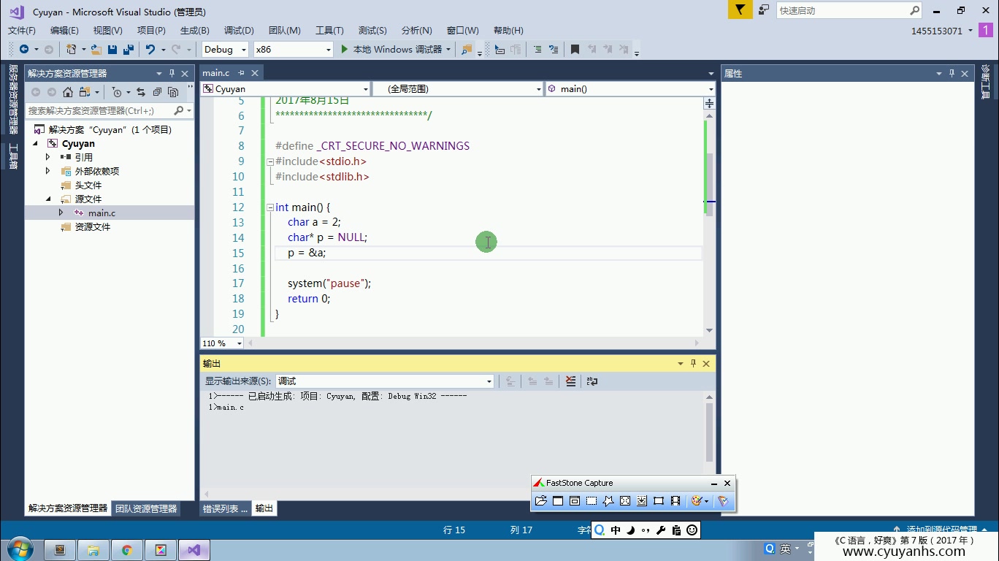Click the Home icon in Solution Explorer toolbar

(68, 92)
